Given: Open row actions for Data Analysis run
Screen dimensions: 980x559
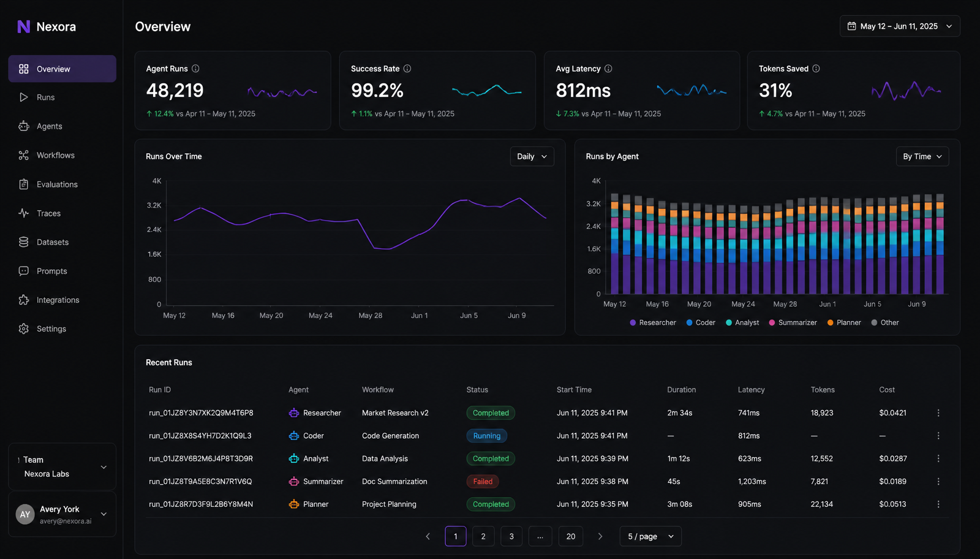Looking at the screenshot, I should point(938,458).
